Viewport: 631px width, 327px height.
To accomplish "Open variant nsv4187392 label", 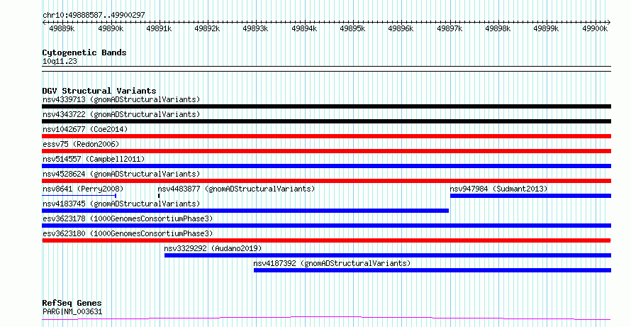I will [332, 263].
